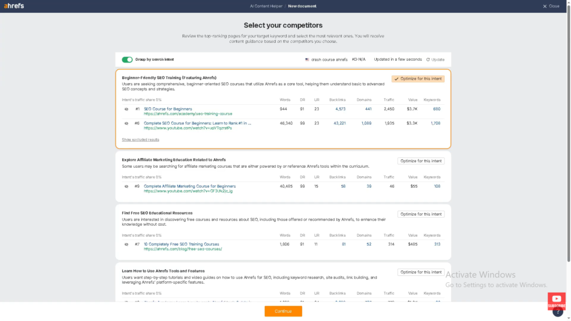Toggle Group by search intent switch
Screen dimensions: 571x321
[x=127, y=60]
